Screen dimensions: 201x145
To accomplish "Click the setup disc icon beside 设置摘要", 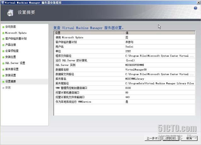I will (10, 13).
